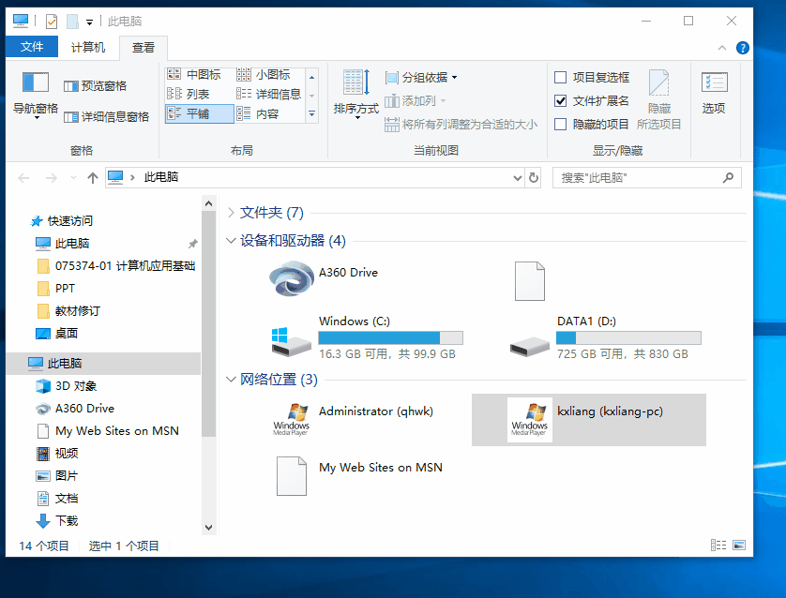Viewport: 786px width, 598px height.
Task: Open folder options button
Action: pos(714,94)
